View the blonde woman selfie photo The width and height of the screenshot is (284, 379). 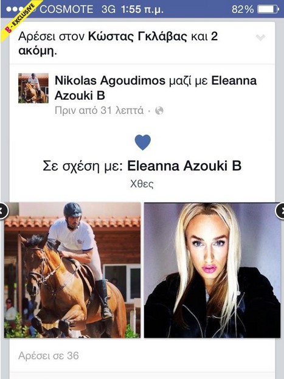pos(212,270)
